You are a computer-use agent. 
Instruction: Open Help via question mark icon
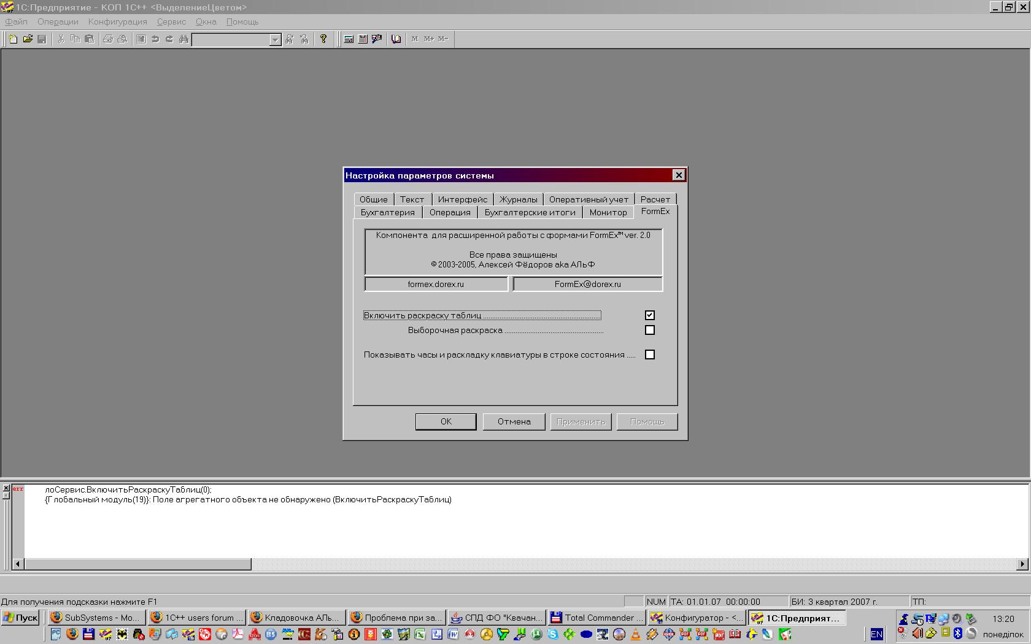point(323,39)
